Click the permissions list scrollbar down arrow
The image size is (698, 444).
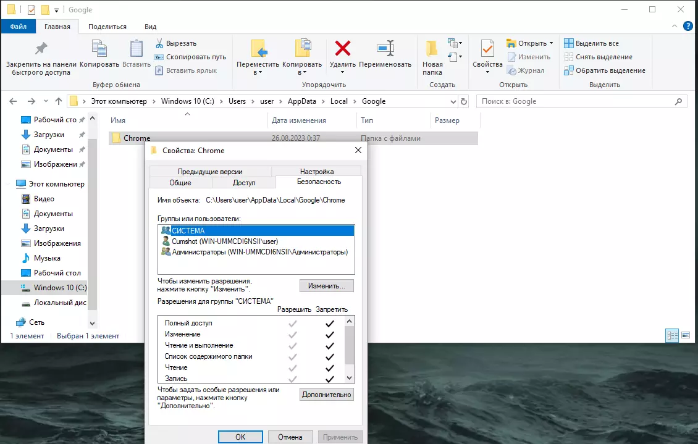[x=350, y=378]
